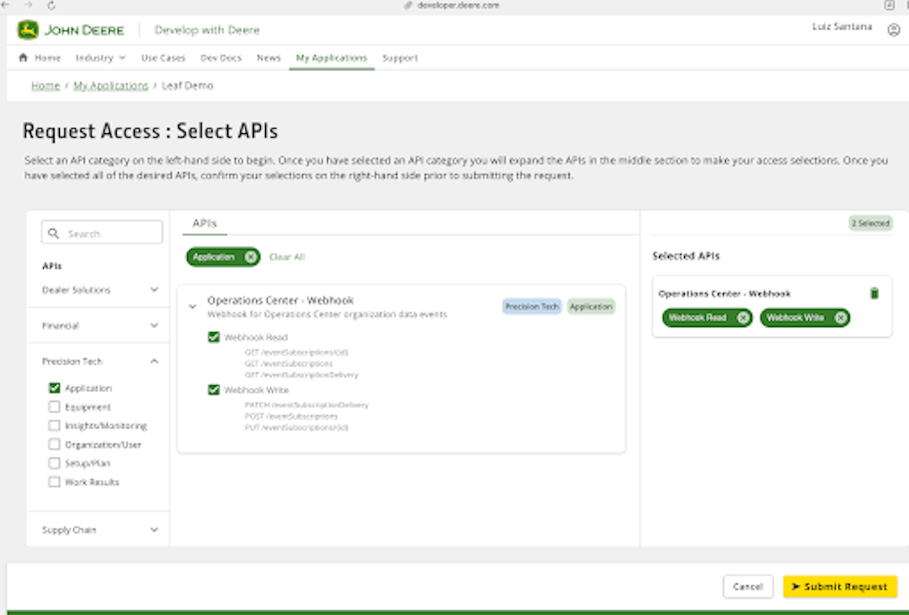Remove the Application filter chip with its X
Viewport: 909px width, 615px height.
pos(250,257)
